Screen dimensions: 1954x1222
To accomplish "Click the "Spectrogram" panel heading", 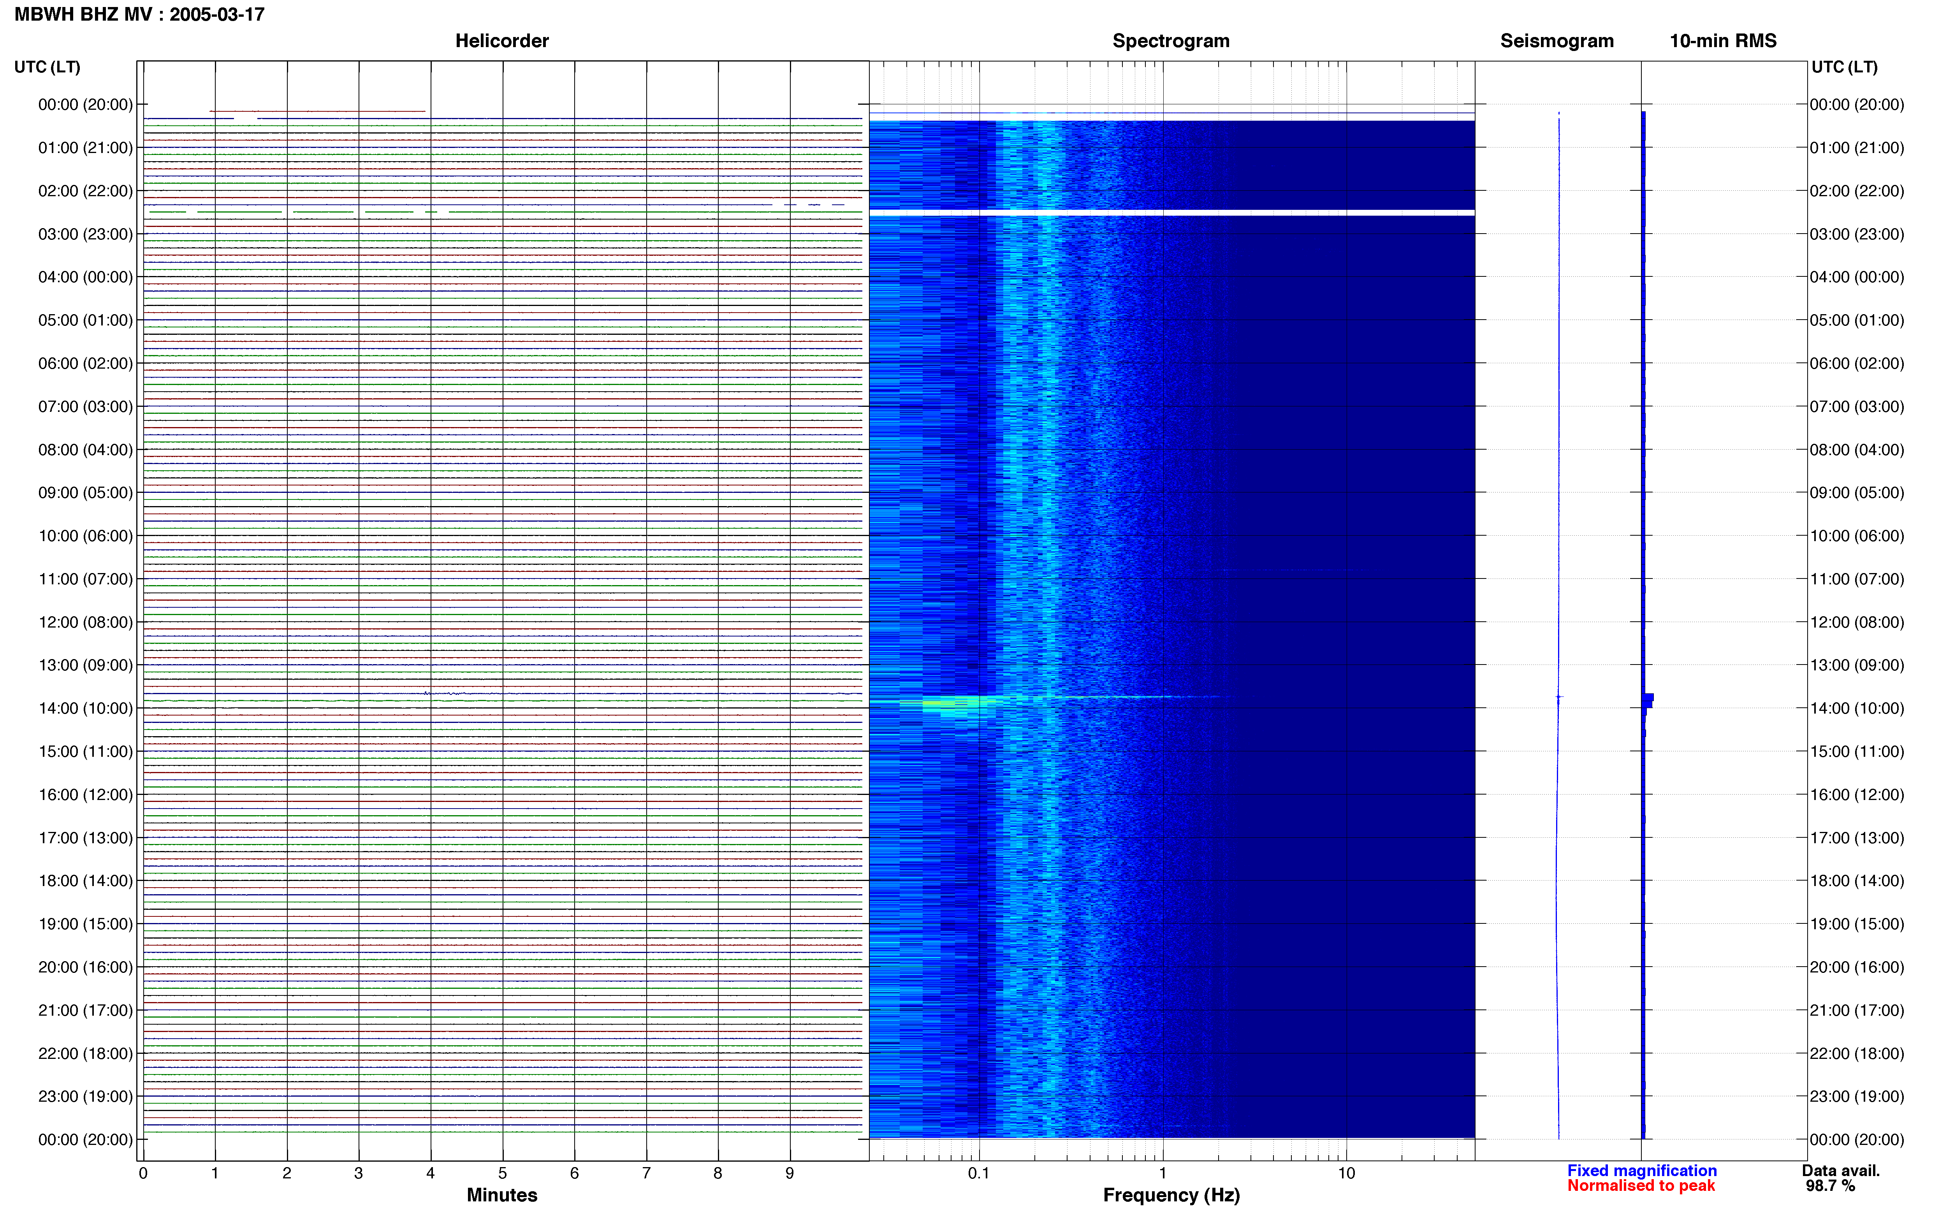I will [x=1171, y=41].
